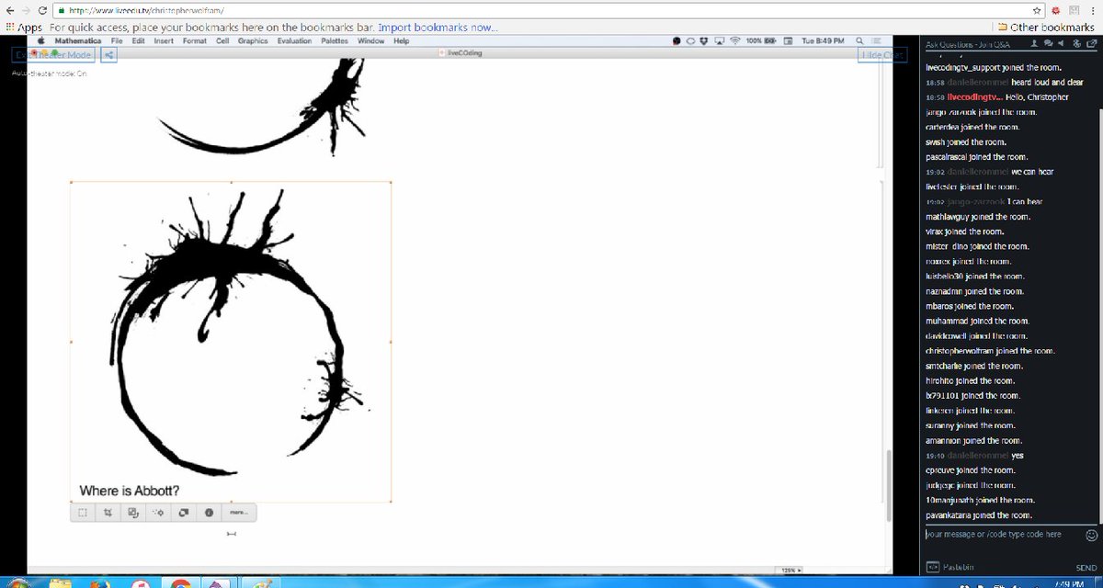
Task: Open the Insert menu
Action: pyautogui.click(x=164, y=41)
